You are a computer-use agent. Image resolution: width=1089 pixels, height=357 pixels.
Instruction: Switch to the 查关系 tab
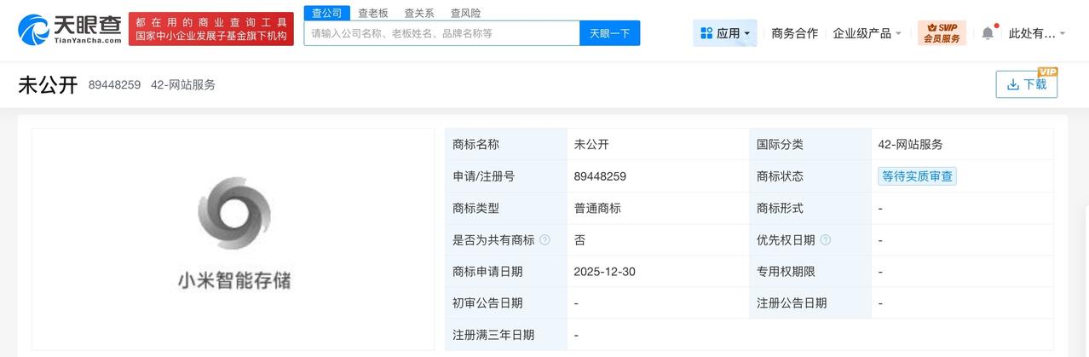click(418, 13)
